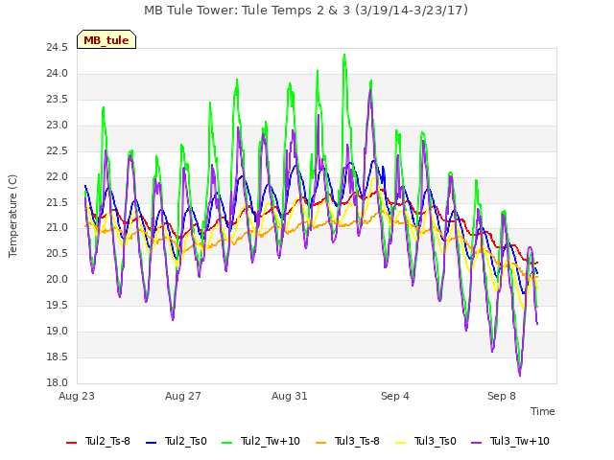614x460 pixels.
Task: Click the 23.0 y-axis tick label
Action: pos(58,126)
